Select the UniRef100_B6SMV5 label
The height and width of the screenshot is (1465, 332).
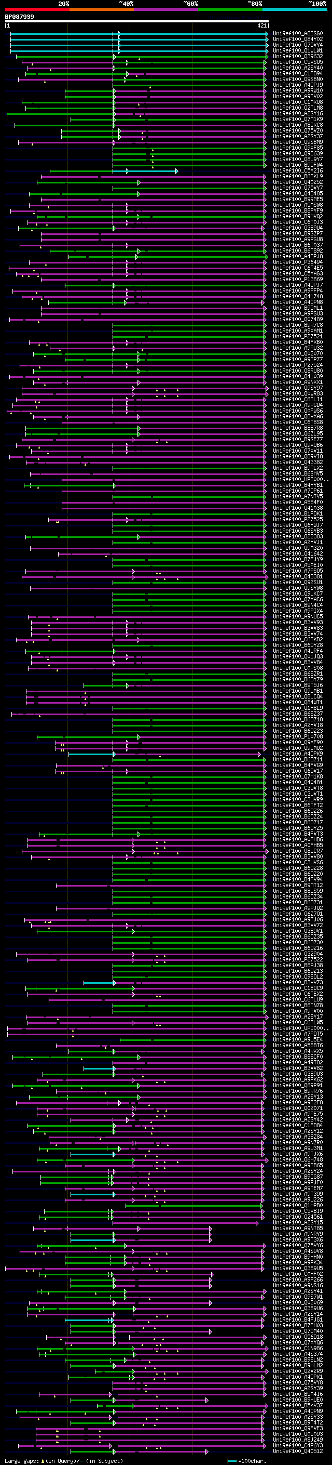tap(298, 474)
